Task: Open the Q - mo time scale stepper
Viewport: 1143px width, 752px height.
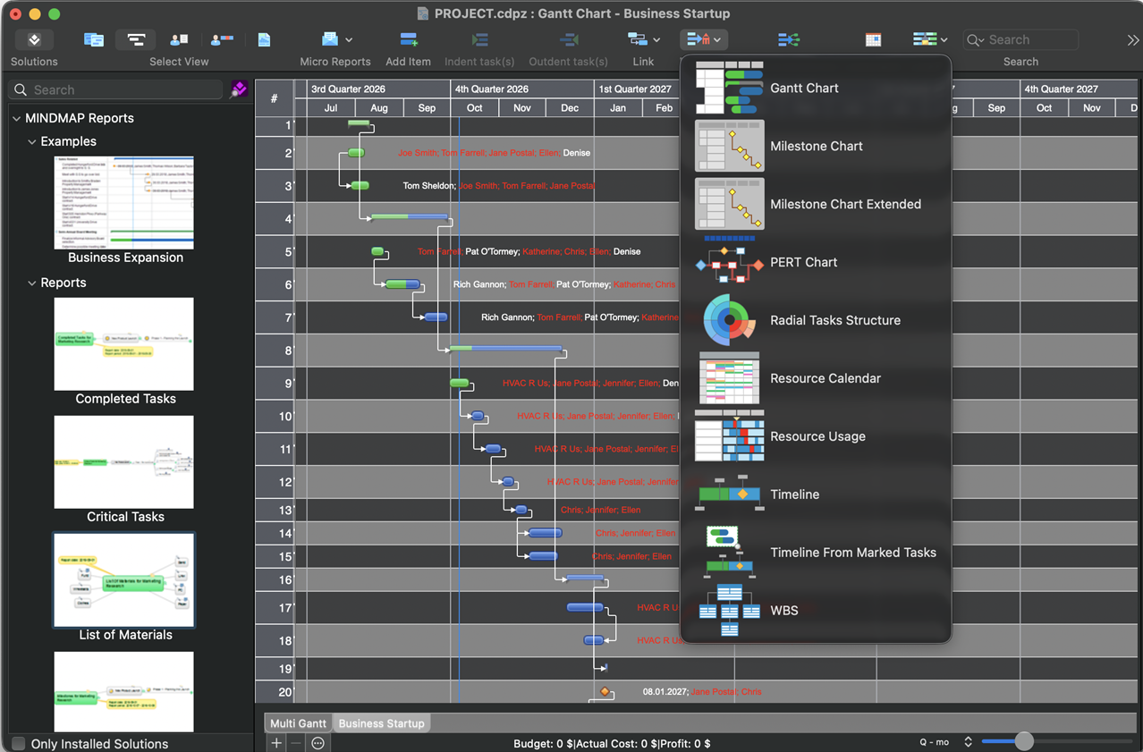Action: coord(968,742)
